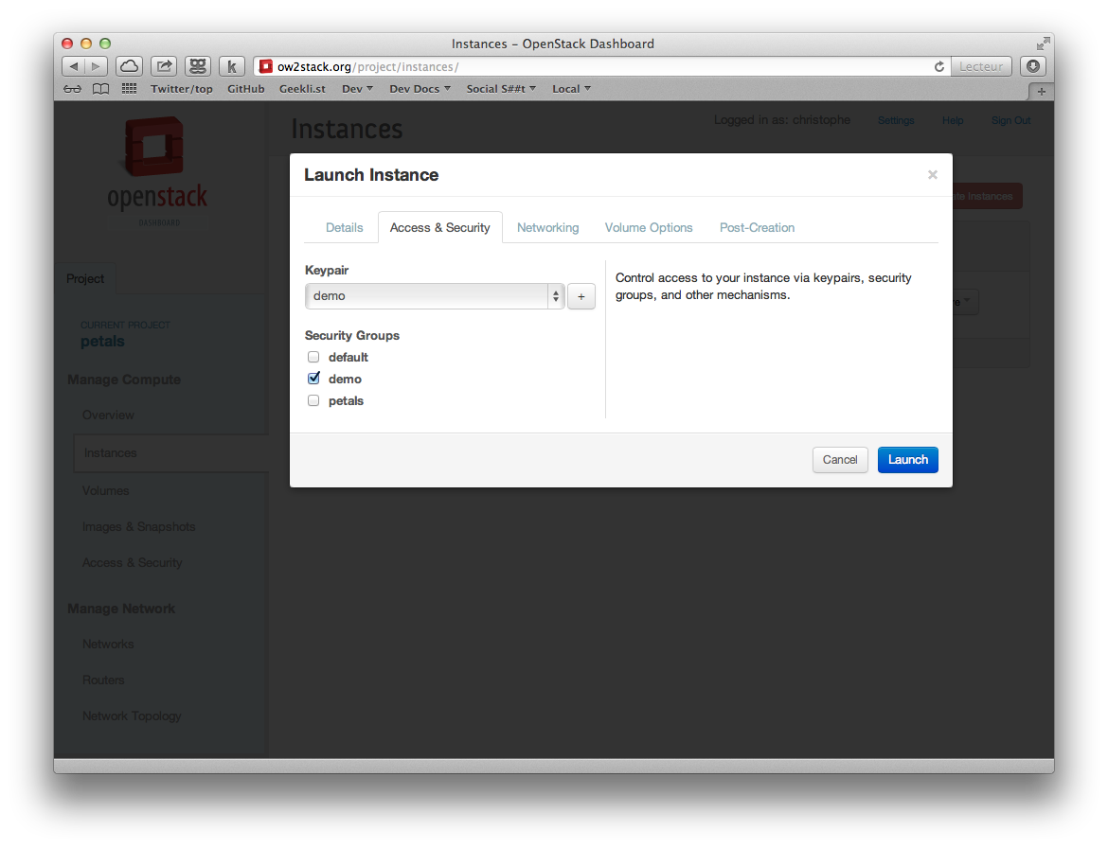Click the petals current project name

(x=102, y=342)
